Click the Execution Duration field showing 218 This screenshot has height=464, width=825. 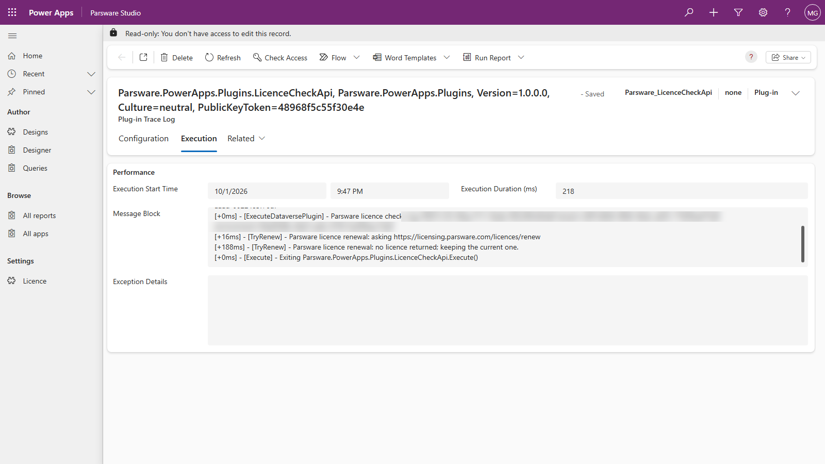[682, 191]
